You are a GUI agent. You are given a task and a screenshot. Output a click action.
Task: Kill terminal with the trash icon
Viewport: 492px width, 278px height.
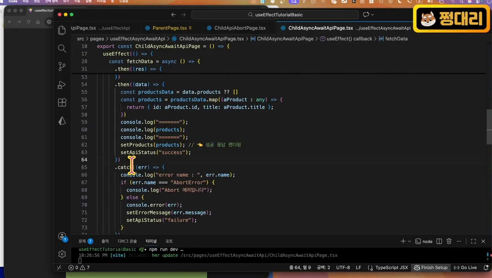[x=449, y=241]
